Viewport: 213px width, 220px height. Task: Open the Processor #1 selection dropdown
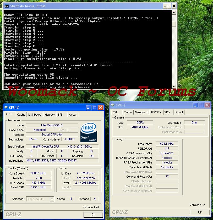(52, 199)
